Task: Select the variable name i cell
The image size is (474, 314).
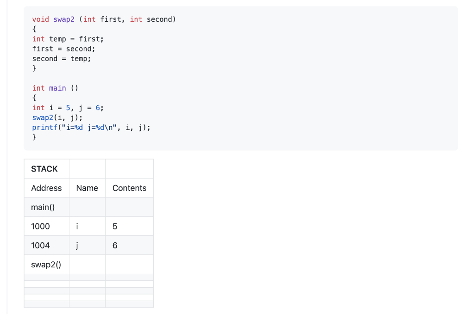Action: pyautogui.click(x=87, y=226)
